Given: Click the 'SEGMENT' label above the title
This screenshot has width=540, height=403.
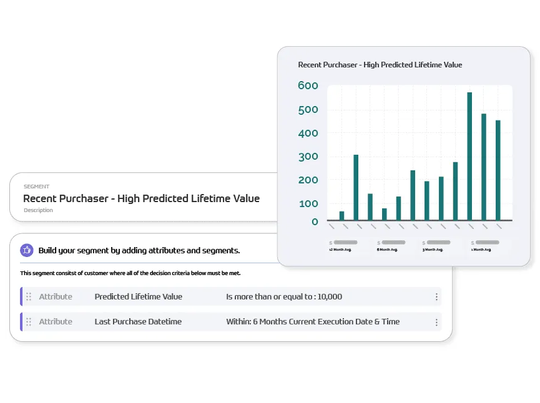Looking at the screenshot, I should pyautogui.click(x=36, y=187).
